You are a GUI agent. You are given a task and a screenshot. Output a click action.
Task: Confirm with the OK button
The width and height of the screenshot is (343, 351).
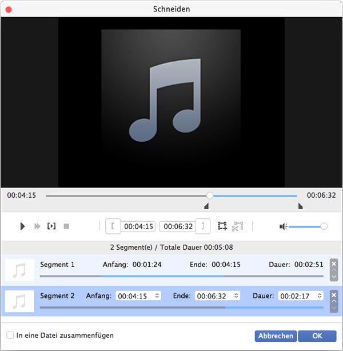click(317, 336)
